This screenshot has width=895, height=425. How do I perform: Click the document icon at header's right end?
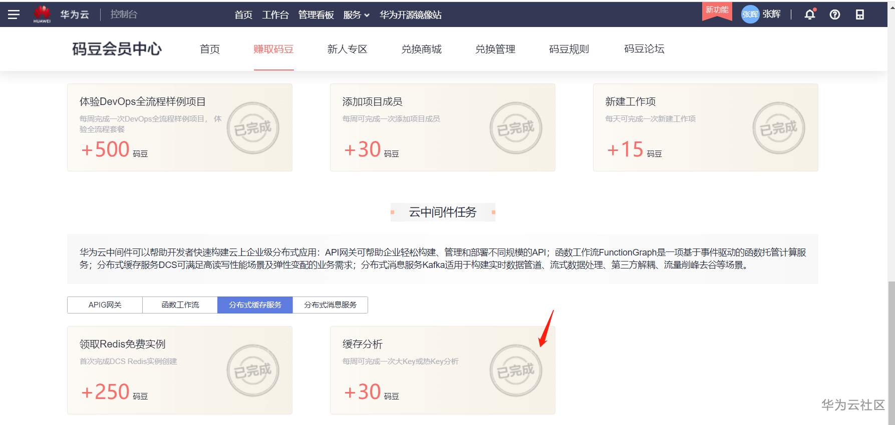click(x=860, y=14)
